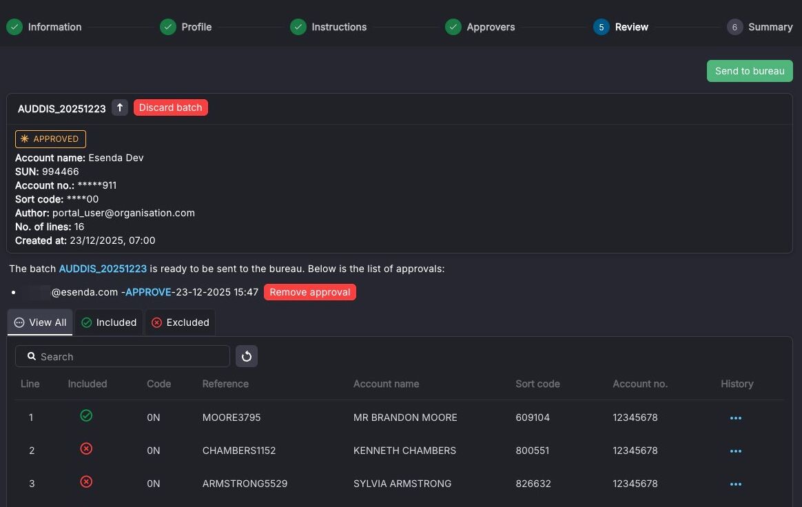
Task: Click account name SYLVIA ARMSTRONG
Action: [402, 484]
